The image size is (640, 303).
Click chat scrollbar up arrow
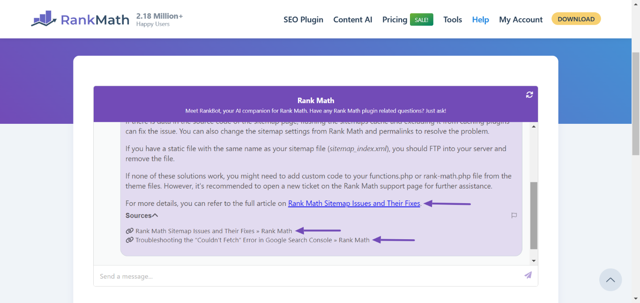(x=534, y=127)
